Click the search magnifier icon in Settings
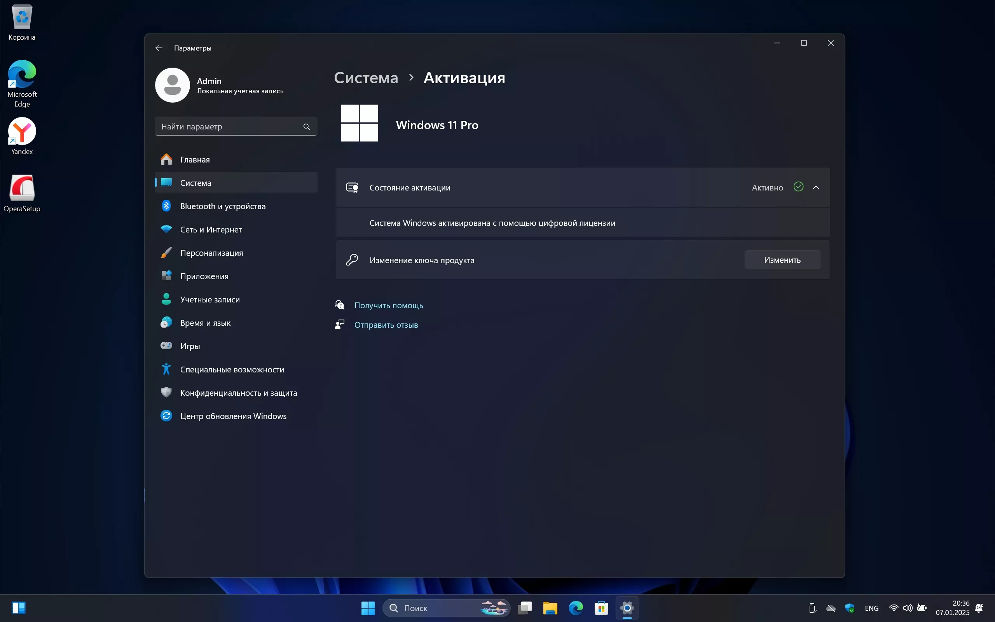The height and width of the screenshot is (622, 995). (x=306, y=127)
